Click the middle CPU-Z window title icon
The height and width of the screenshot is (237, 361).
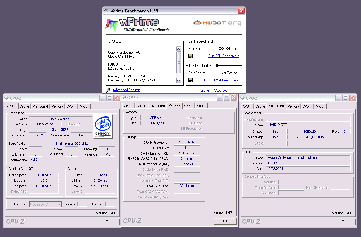pyautogui.click(x=124, y=97)
